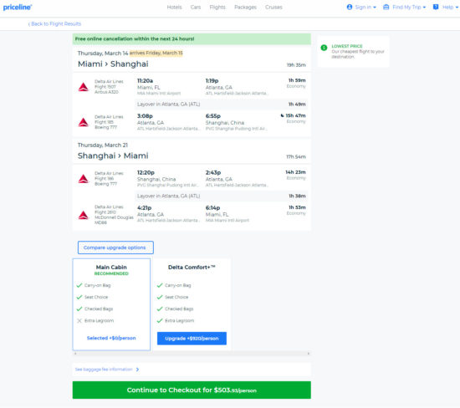Viewport: 460px width, 408px height.
Task: Click the scrollbar left arrow under fare cards
Action: click(x=75, y=354)
